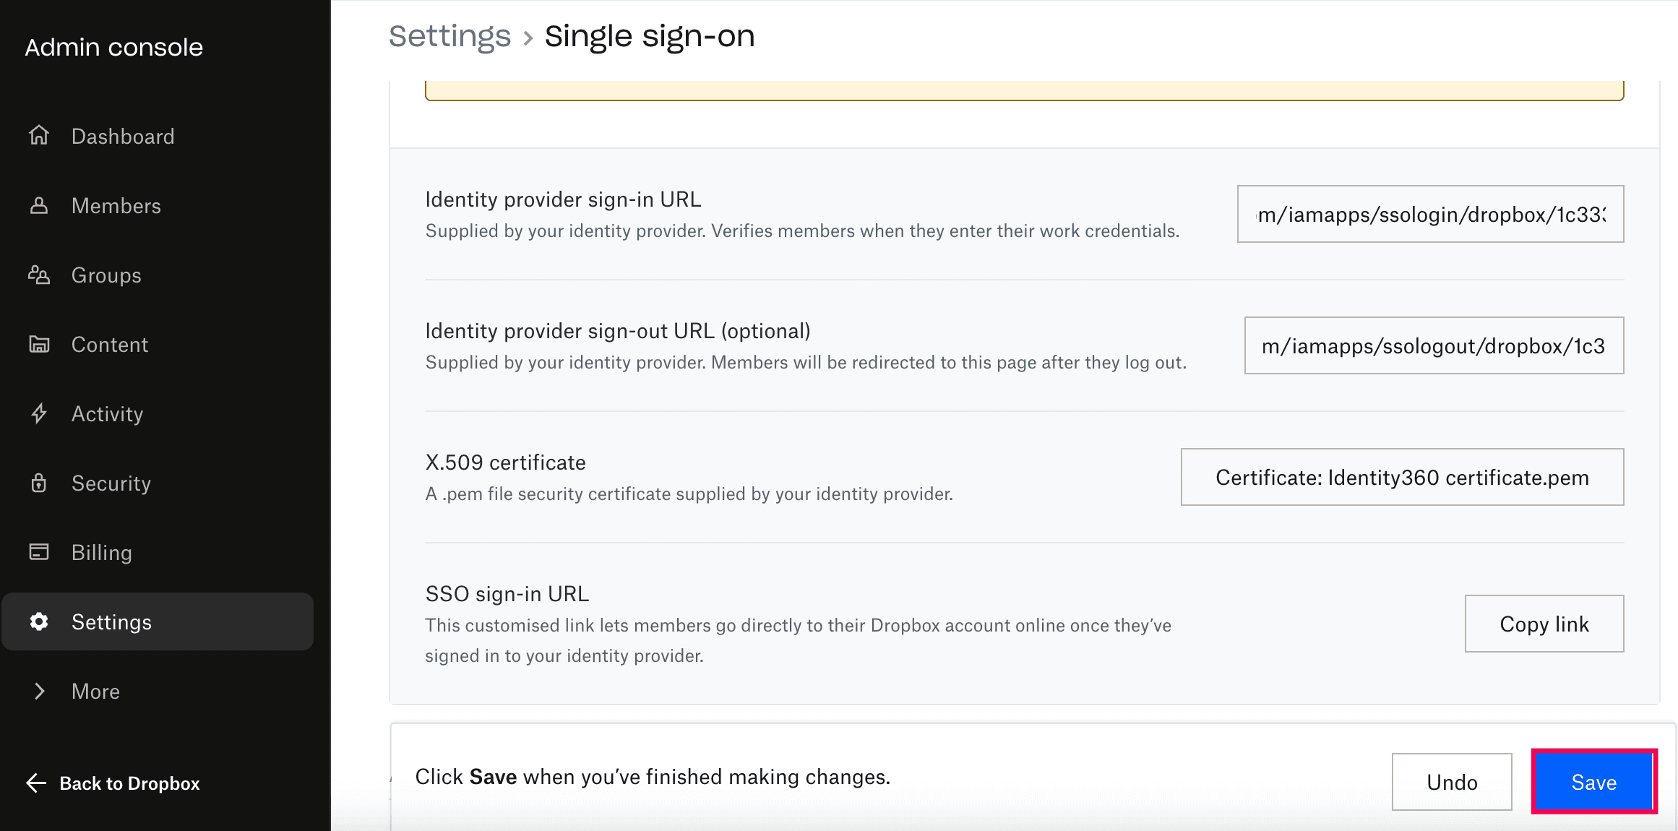Click the X.509 certificate field

pyautogui.click(x=1402, y=477)
